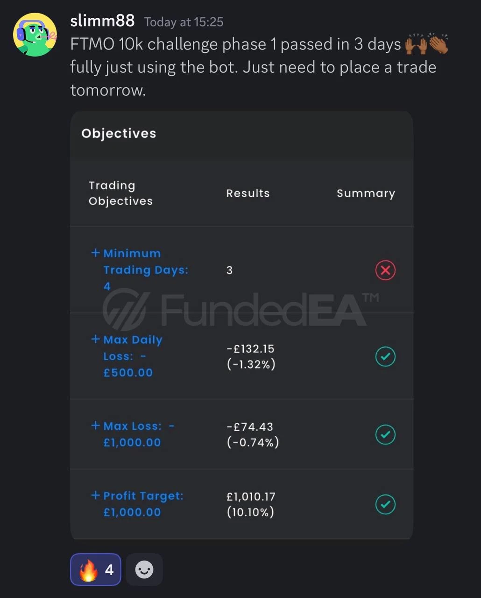Expand the Minimum Trading Days objective
The height and width of the screenshot is (598, 481).
point(96,253)
